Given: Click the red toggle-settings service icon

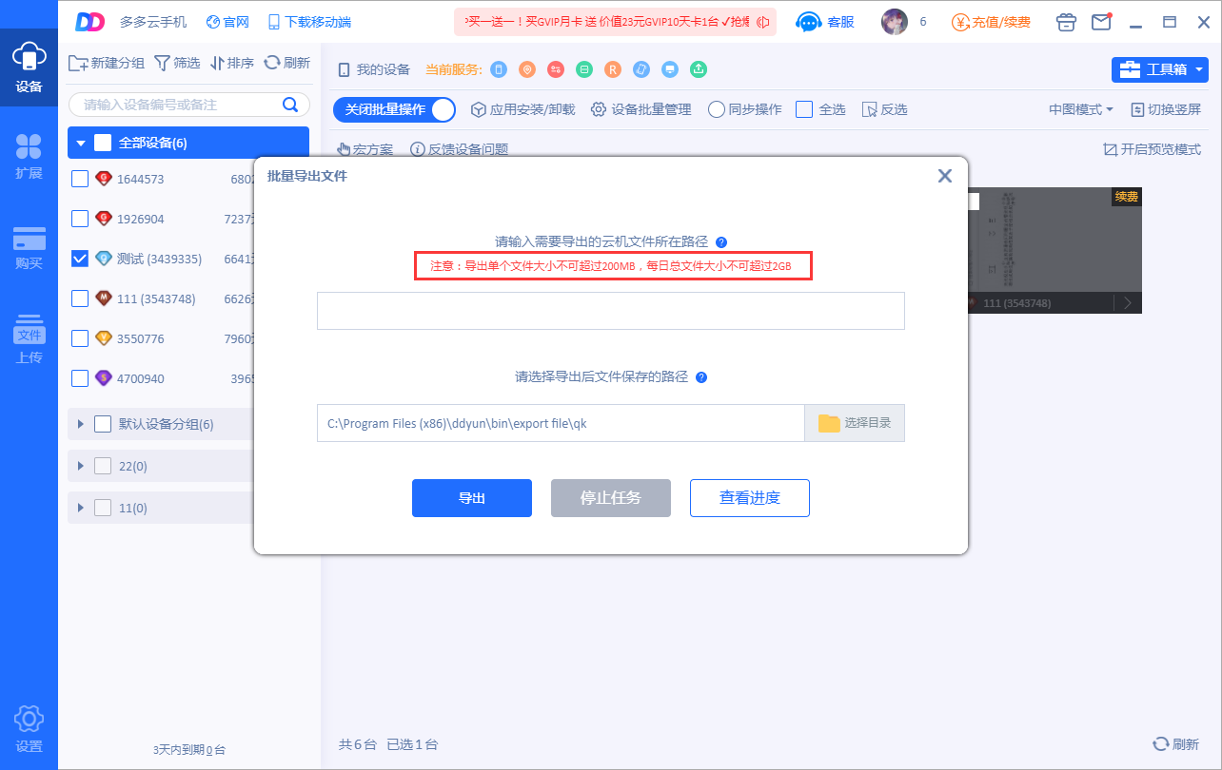Looking at the screenshot, I should (x=556, y=69).
